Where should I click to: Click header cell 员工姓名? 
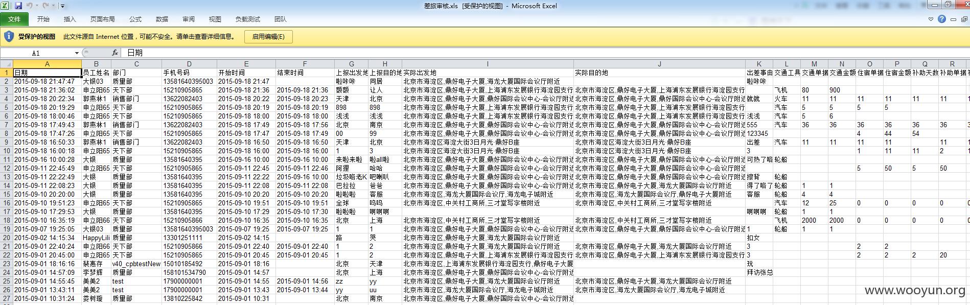pos(96,73)
